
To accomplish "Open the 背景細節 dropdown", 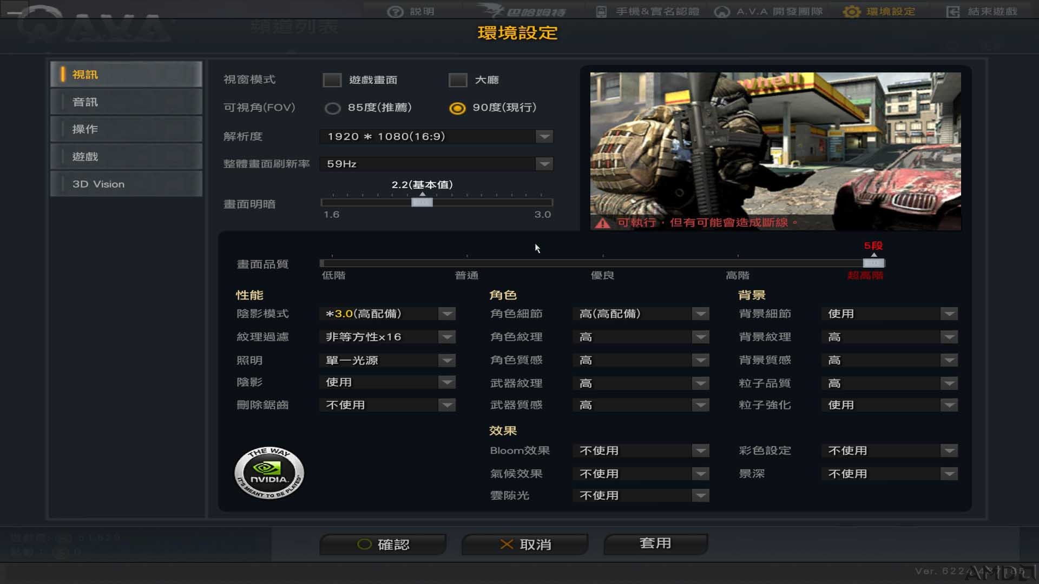I will click(890, 314).
